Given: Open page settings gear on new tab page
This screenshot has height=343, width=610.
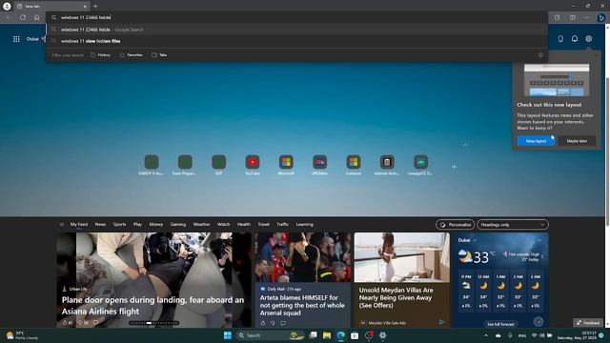Looking at the screenshot, I should point(589,38).
